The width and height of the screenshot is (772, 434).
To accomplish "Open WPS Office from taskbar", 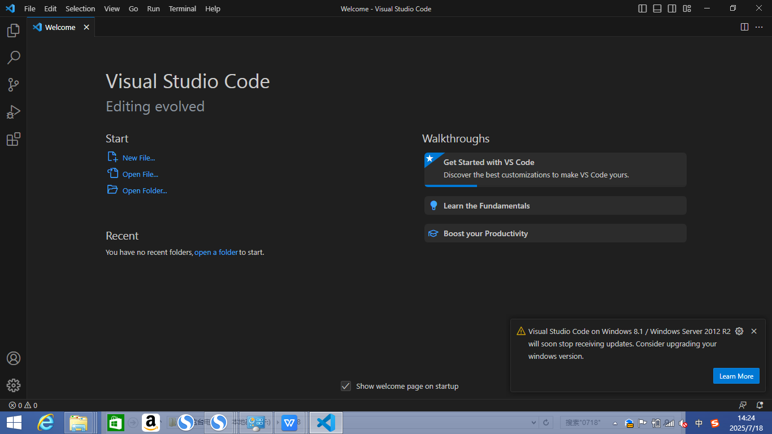I will point(289,423).
